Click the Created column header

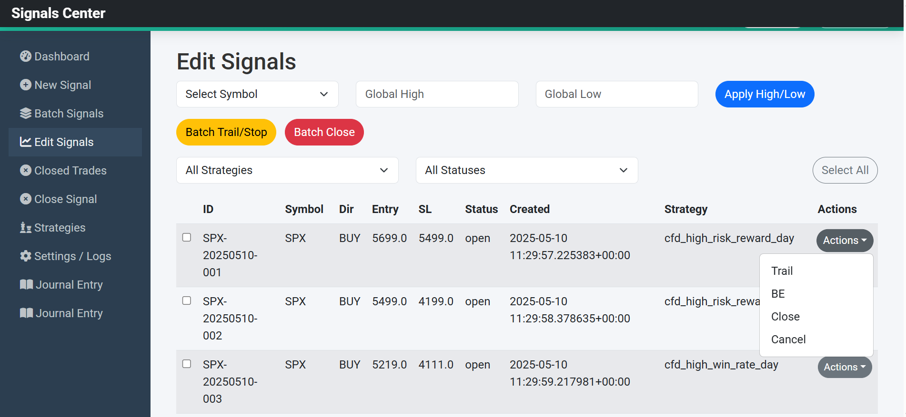point(530,209)
